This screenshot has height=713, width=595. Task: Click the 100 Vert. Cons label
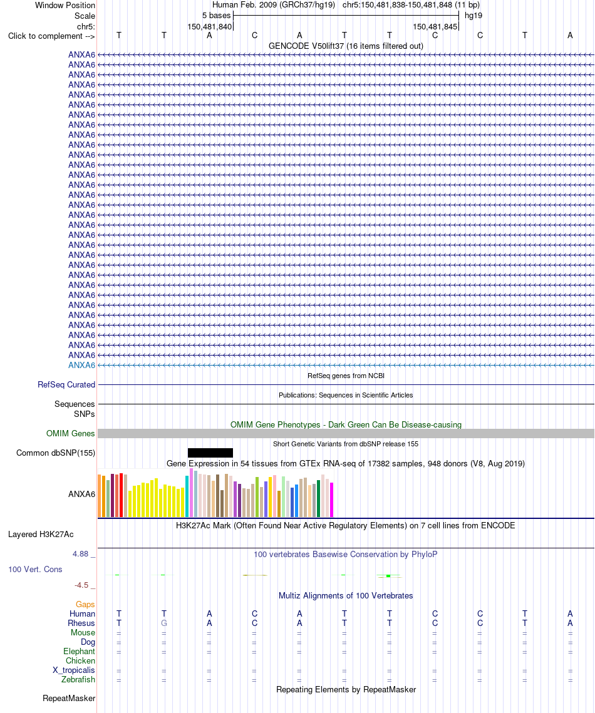click(x=35, y=569)
